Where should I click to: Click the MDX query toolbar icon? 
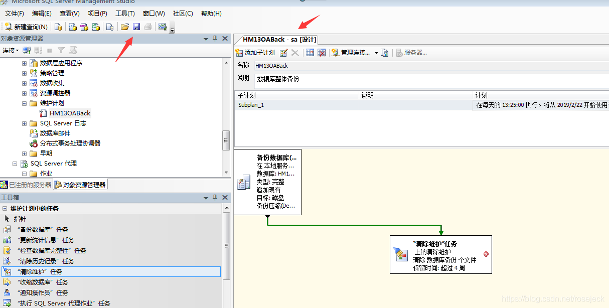click(x=72, y=27)
